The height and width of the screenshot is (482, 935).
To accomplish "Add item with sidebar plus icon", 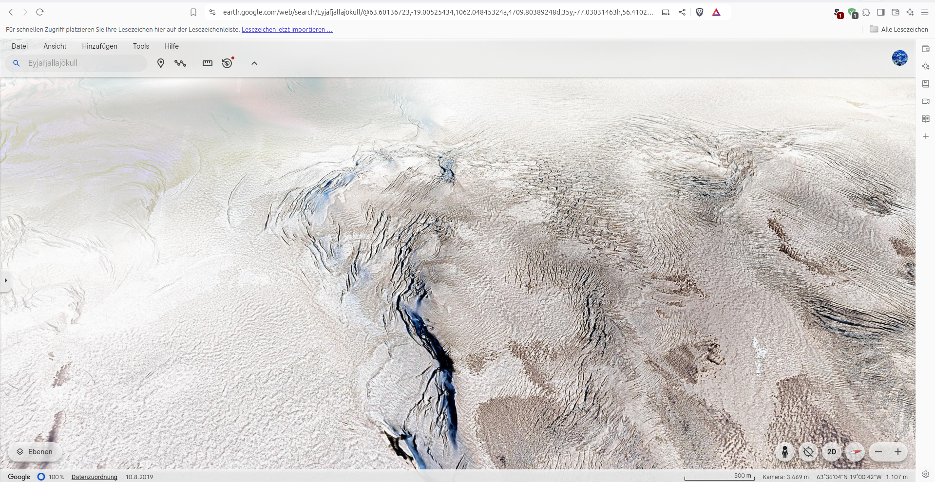I will pos(926,136).
